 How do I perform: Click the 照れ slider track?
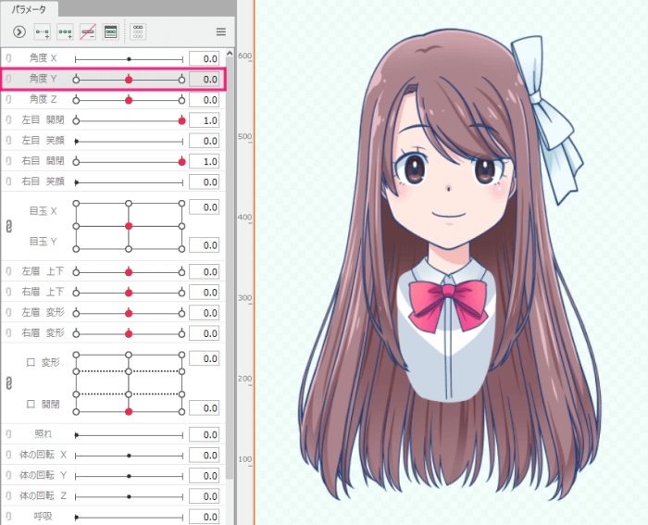129,435
